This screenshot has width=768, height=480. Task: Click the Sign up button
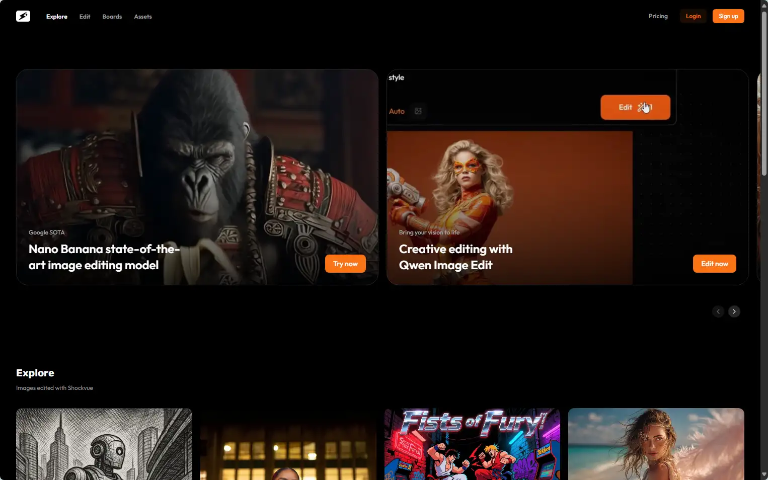point(728,16)
